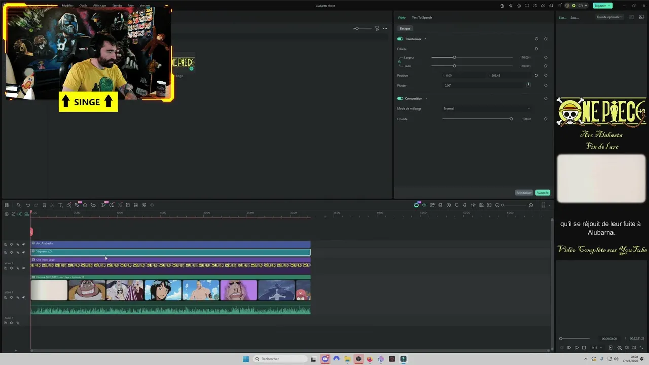Reset the Transformer section with circular arrow

click(537, 39)
